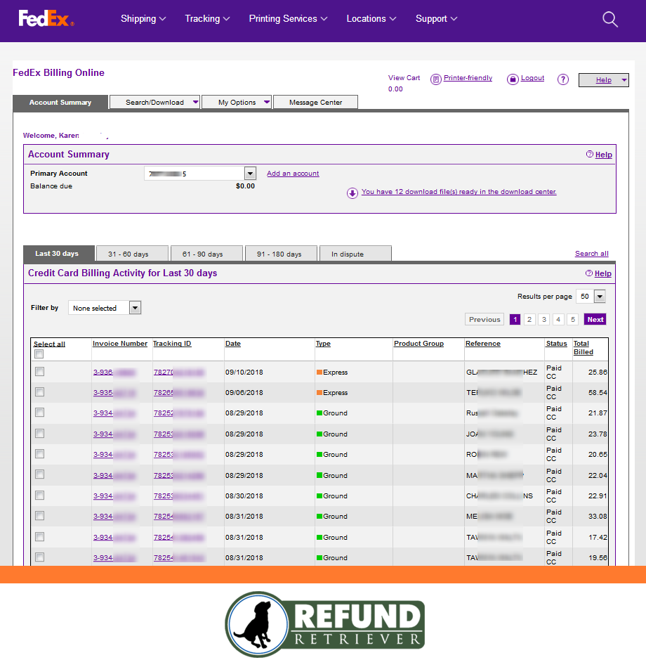Sort by the Product Group column header

[418, 344]
